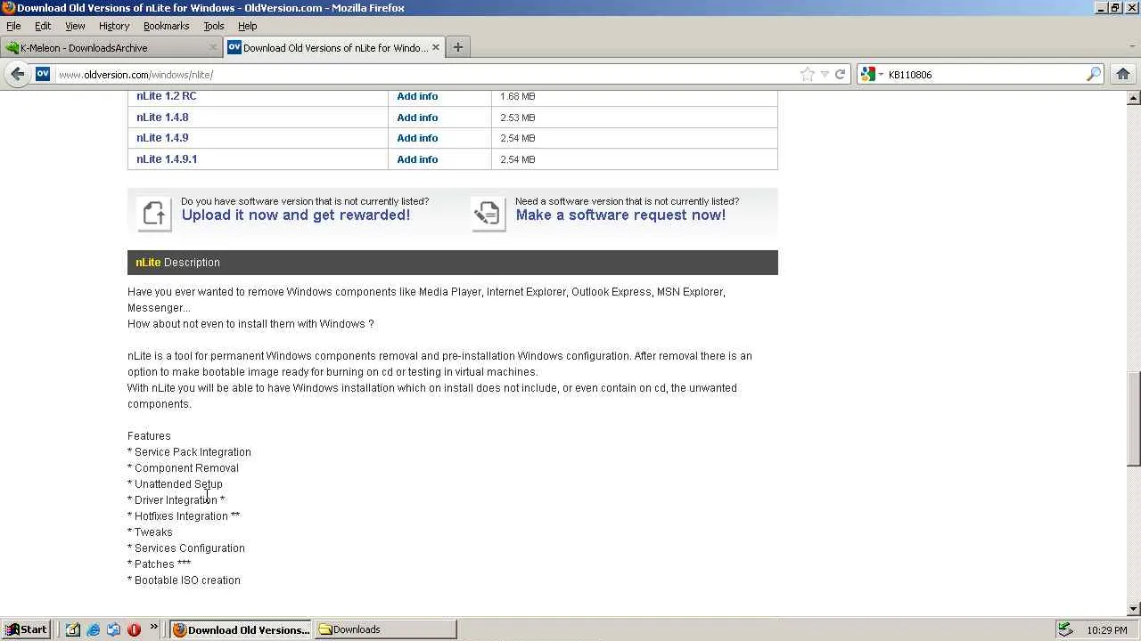The width and height of the screenshot is (1141, 641).
Task: Click the OldVersion site identity icon in address bar
Action: [x=43, y=74]
